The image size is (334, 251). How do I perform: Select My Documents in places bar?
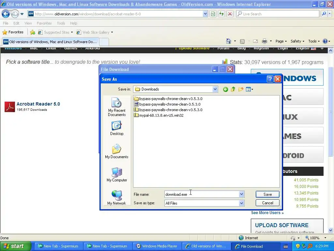[x=117, y=151]
